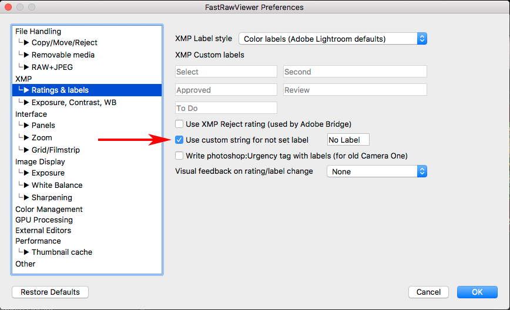Click the Restore Defaults button
Screen dimensions: 510x310
click(50, 292)
